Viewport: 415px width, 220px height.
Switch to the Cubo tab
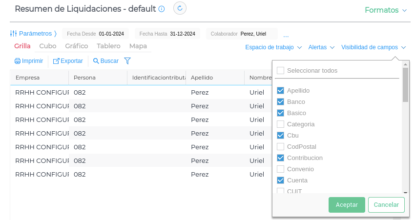48,46
